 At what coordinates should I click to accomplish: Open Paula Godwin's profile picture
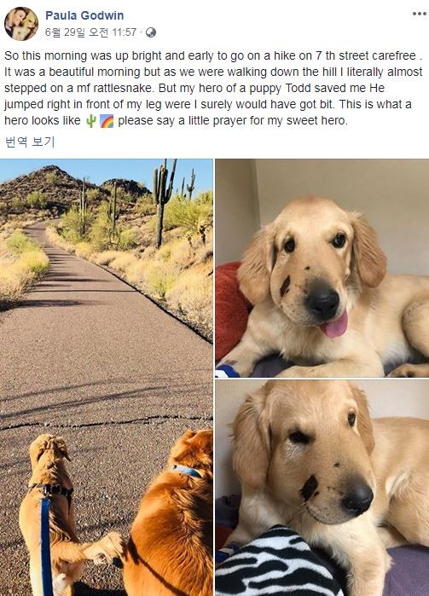(x=21, y=24)
